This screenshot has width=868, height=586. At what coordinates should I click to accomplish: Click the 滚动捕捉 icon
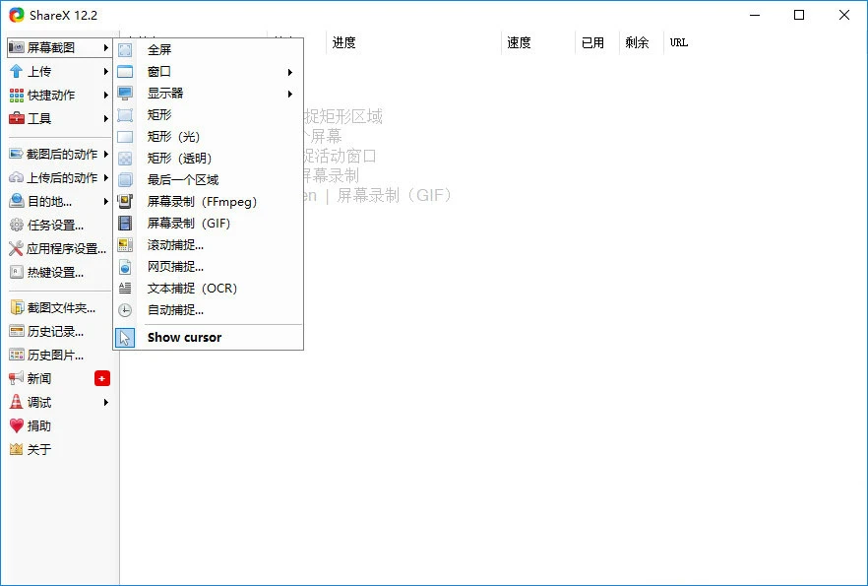[x=125, y=245]
